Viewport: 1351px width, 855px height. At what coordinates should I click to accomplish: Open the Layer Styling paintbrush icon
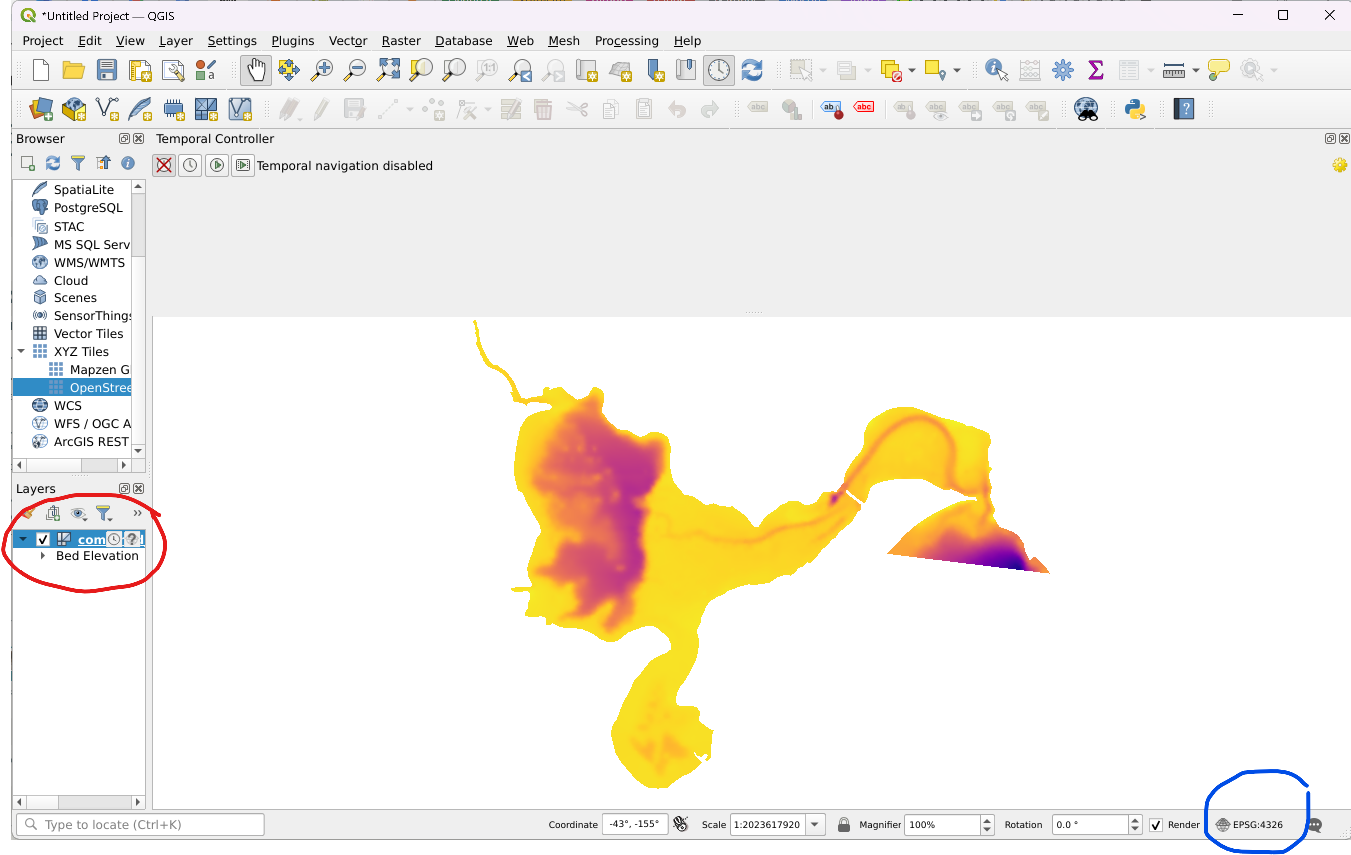pyautogui.click(x=27, y=513)
